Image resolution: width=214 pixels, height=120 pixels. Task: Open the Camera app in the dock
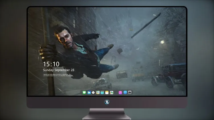[x=130, y=92]
